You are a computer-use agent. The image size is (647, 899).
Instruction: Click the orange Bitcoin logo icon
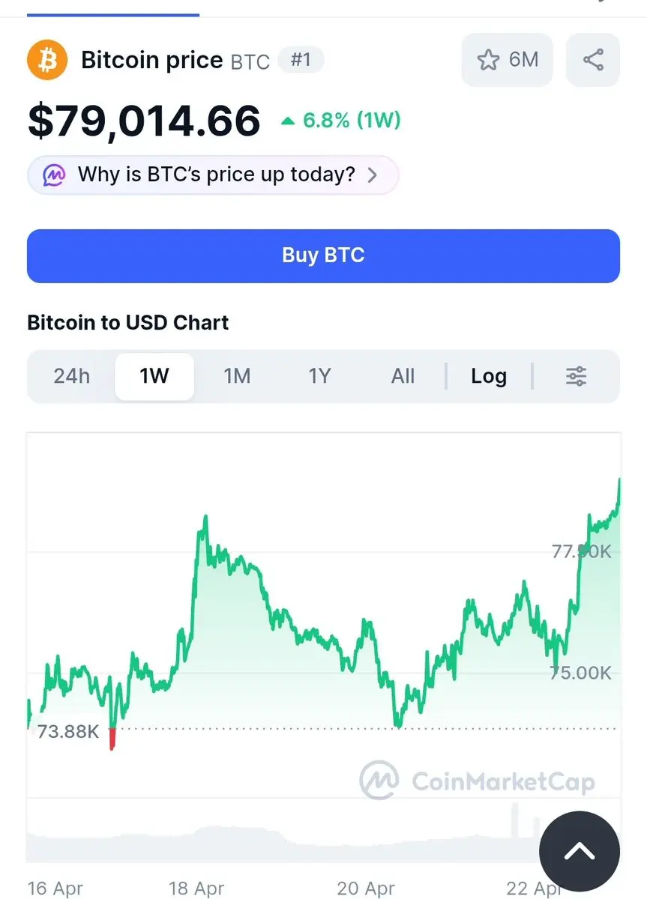click(x=47, y=60)
